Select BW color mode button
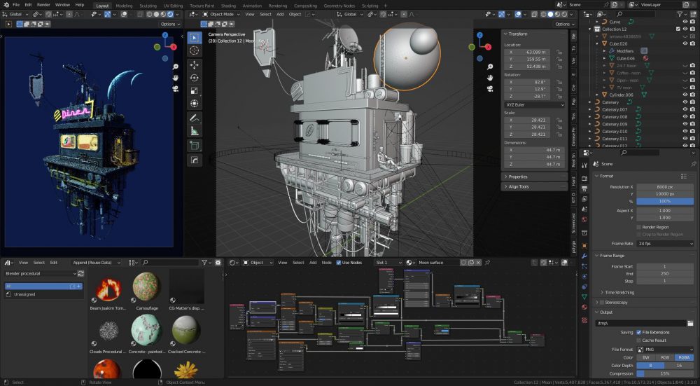700x386 pixels. [x=646, y=357]
